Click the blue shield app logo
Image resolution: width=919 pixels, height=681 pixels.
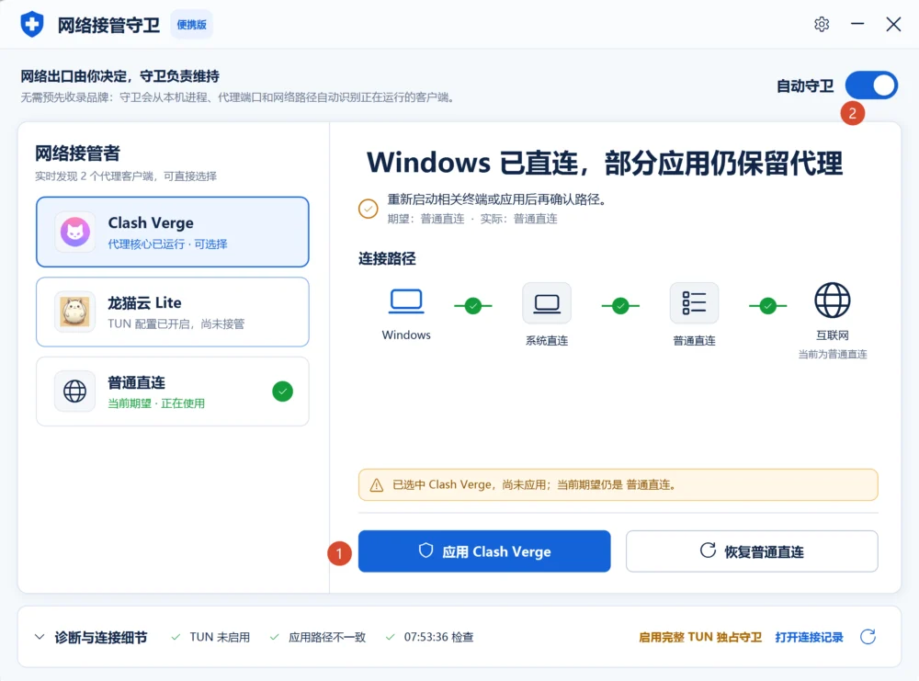[31, 24]
